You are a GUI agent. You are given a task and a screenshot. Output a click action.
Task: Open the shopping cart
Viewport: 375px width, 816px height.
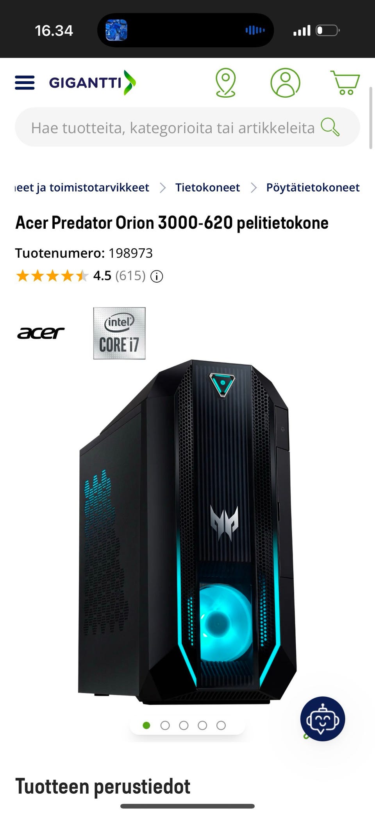click(345, 82)
